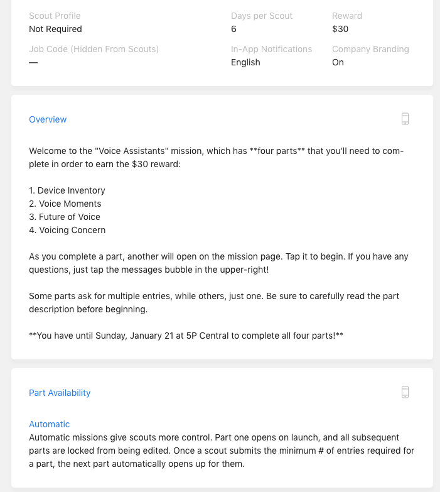Click the Days per Scout label

pos(262,16)
